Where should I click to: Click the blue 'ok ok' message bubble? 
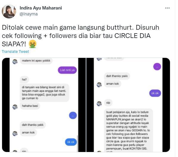click(71, 142)
